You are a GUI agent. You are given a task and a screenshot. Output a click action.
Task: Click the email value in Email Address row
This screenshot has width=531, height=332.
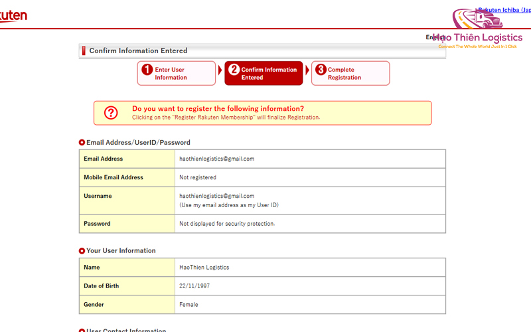point(217,159)
